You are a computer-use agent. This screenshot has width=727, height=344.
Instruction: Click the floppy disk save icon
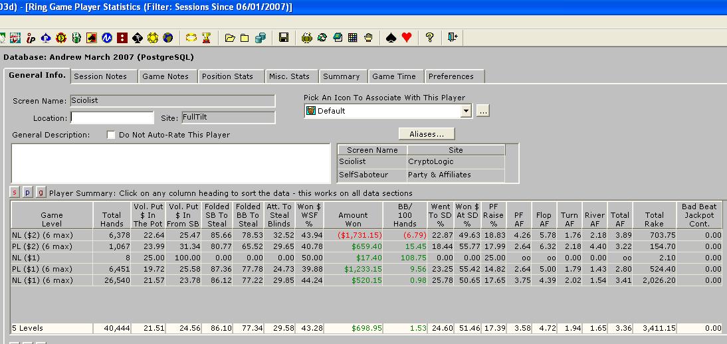(x=284, y=38)
